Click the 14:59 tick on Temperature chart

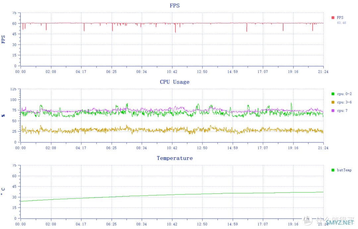coord(232,224)
